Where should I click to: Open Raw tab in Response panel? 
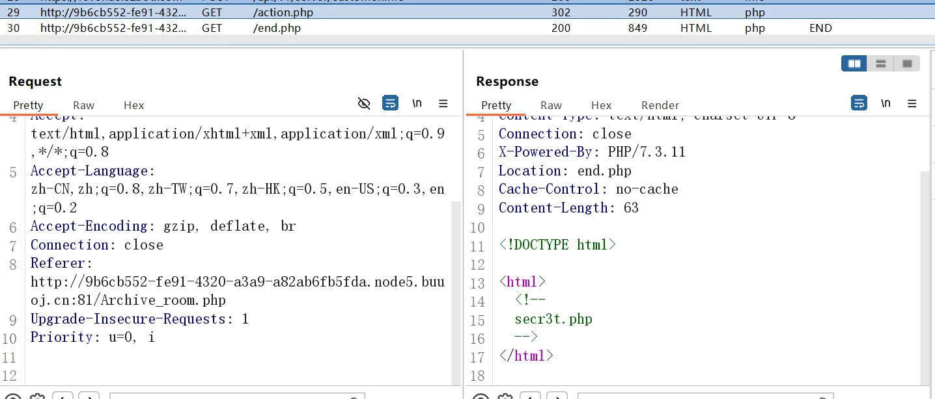pos(551,105)
